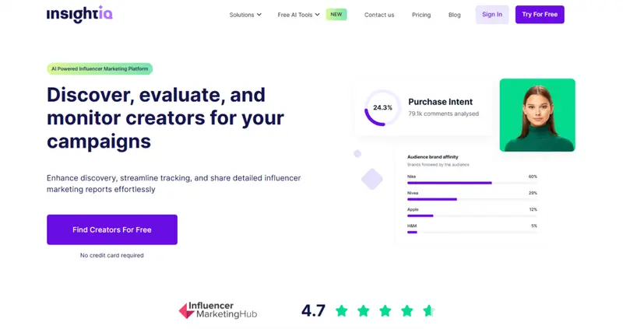
Task: Open the Blog from the navigation
Action: pos(455,15)
